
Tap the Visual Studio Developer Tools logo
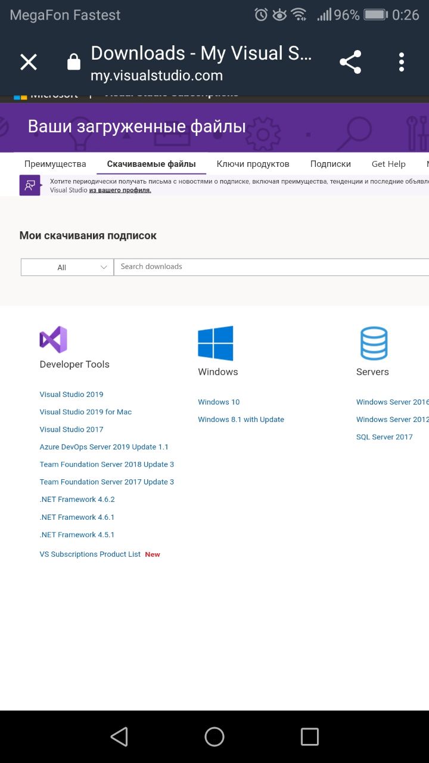53,339
